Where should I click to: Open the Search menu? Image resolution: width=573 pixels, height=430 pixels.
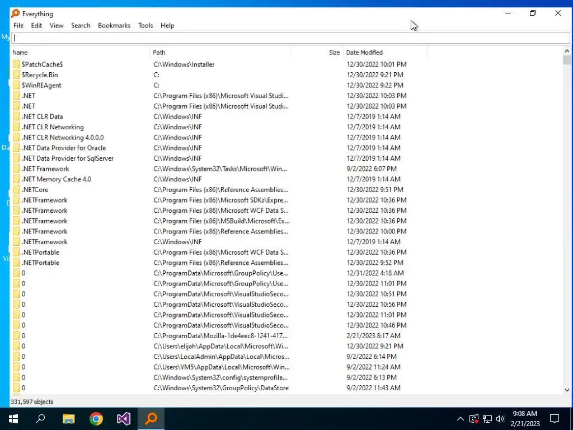pos(81,26)
